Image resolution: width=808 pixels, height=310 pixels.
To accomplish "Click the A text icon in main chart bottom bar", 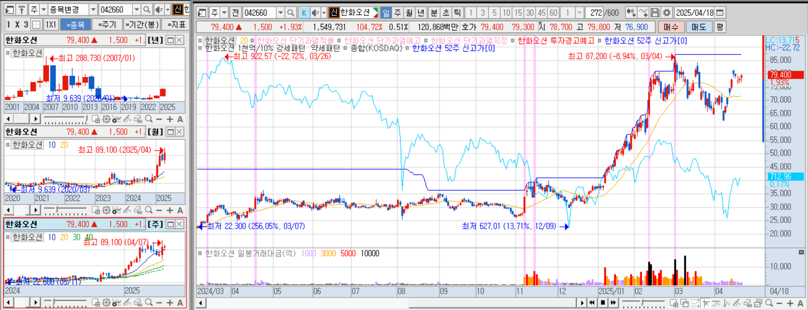I will (x=800, y=303).
